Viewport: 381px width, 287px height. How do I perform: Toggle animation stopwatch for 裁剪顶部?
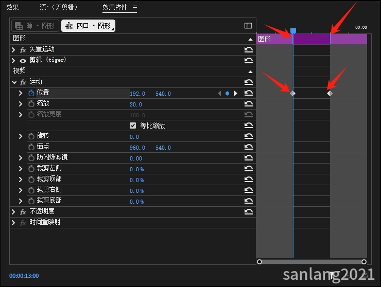[31, 180]
